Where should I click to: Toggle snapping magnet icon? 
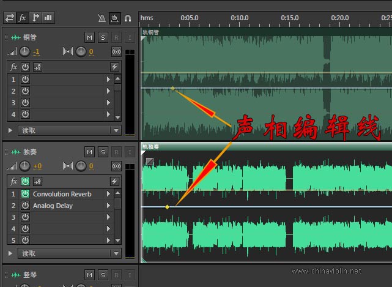tap(127, 18)
